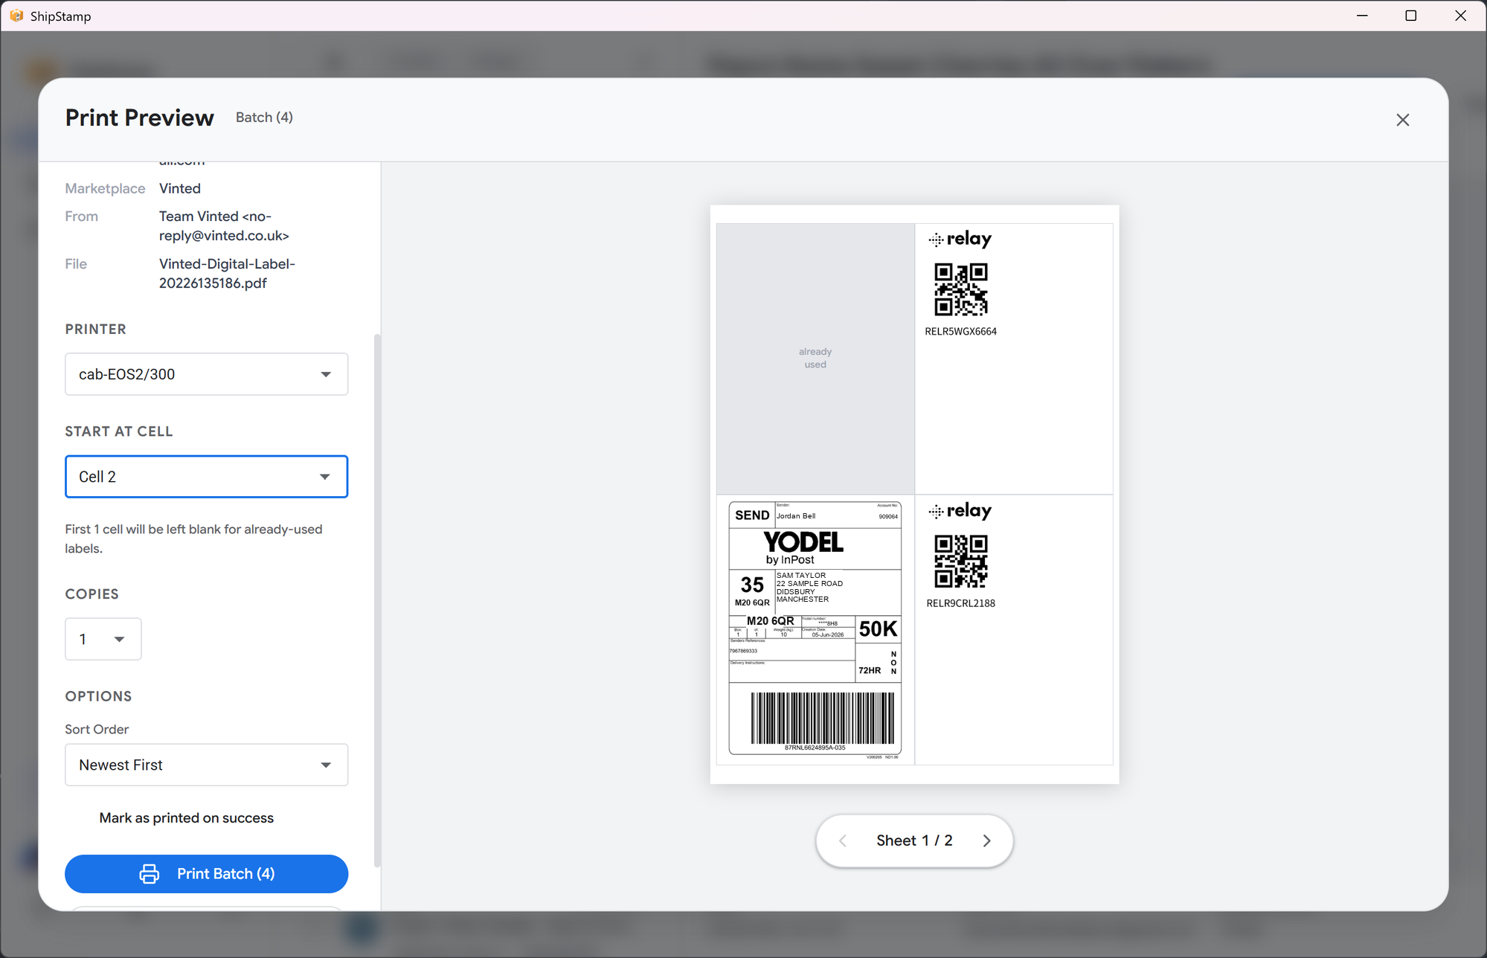Click the OPTIONS section heading
The height and width of the screenshot is (958, 1487).
[x=98, y=696]
